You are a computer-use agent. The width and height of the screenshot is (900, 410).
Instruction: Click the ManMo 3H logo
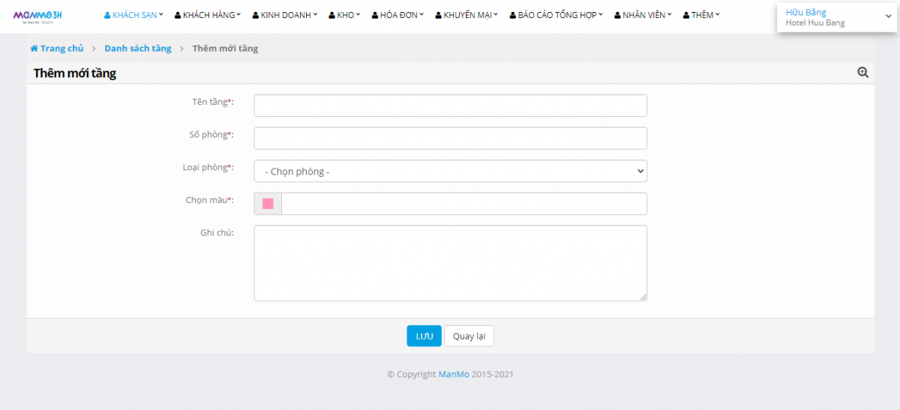[x=37, y=16]
